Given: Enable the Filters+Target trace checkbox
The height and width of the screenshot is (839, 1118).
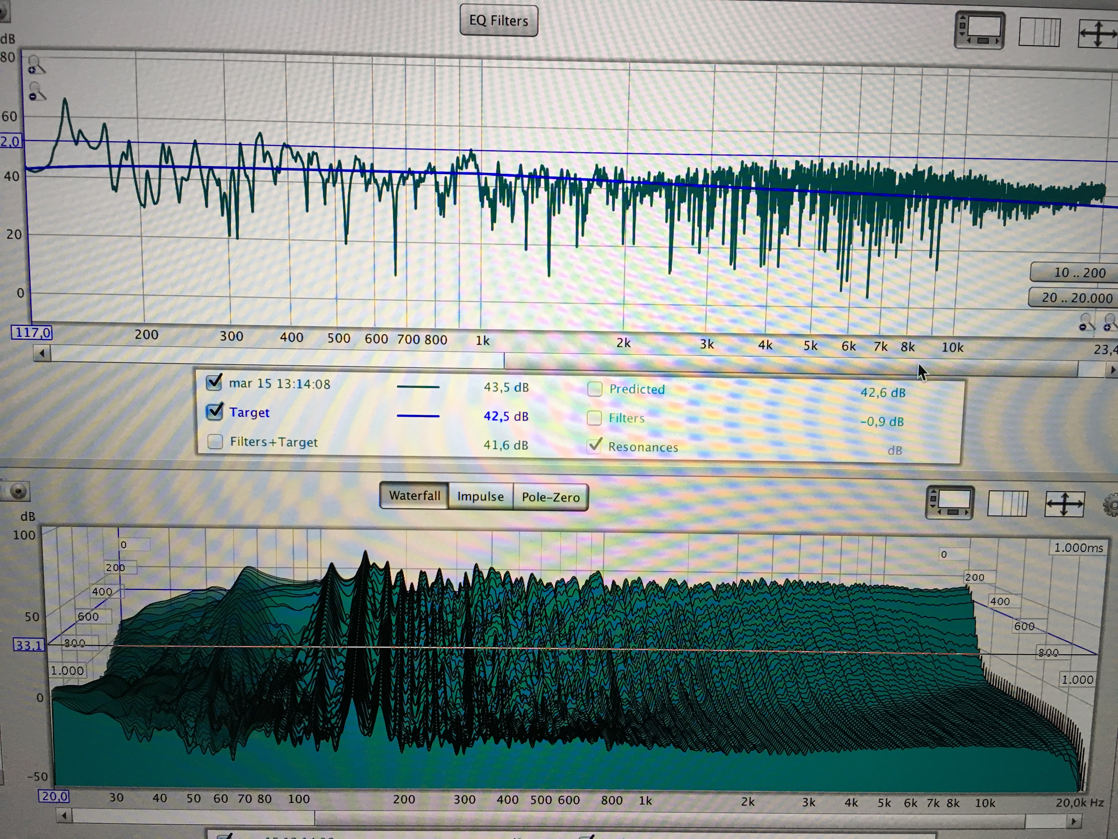Looking at the screenshot, I should pyautogui.click(x=215, y=441).
